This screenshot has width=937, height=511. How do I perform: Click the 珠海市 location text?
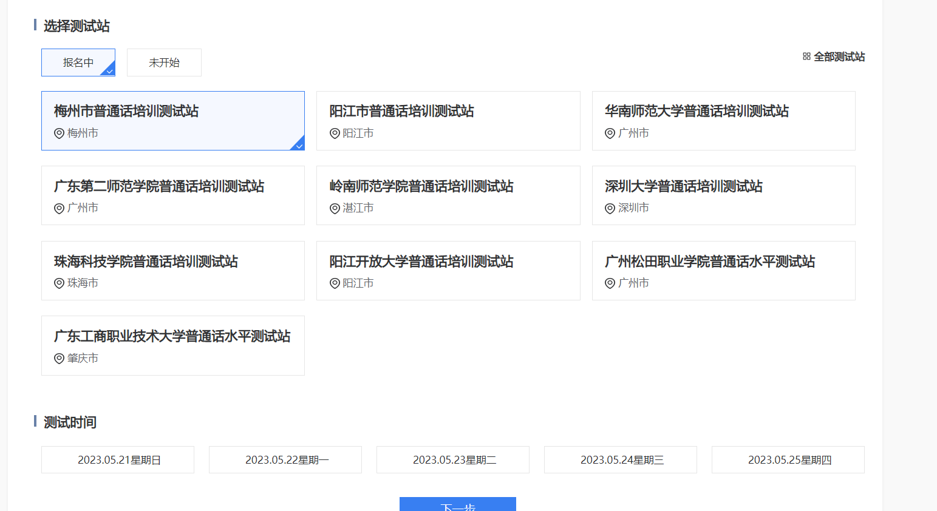click(83, 283)
